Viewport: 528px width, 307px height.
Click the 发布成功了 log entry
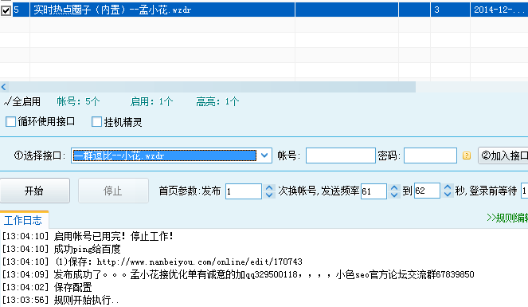click(238, 274)
